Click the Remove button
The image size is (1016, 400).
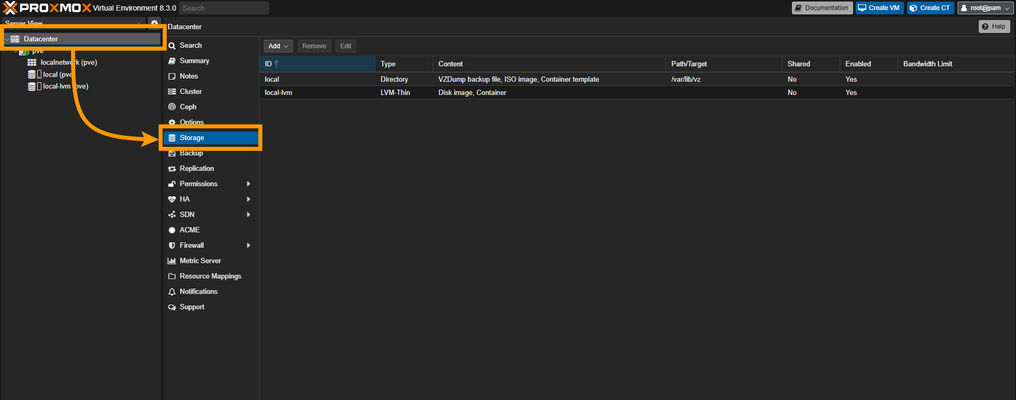314,46
